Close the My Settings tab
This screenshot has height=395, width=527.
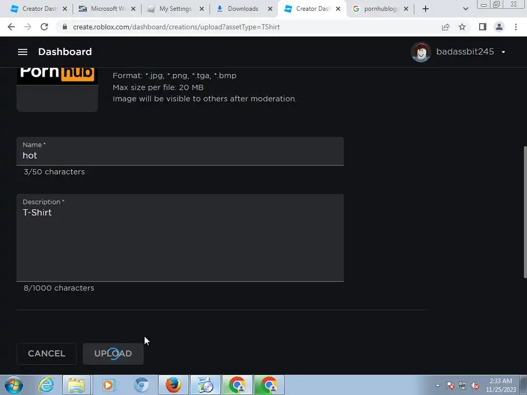tap(202, 9)
